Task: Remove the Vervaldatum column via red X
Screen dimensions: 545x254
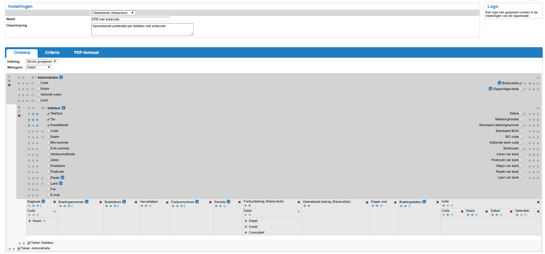Action: 167,202
